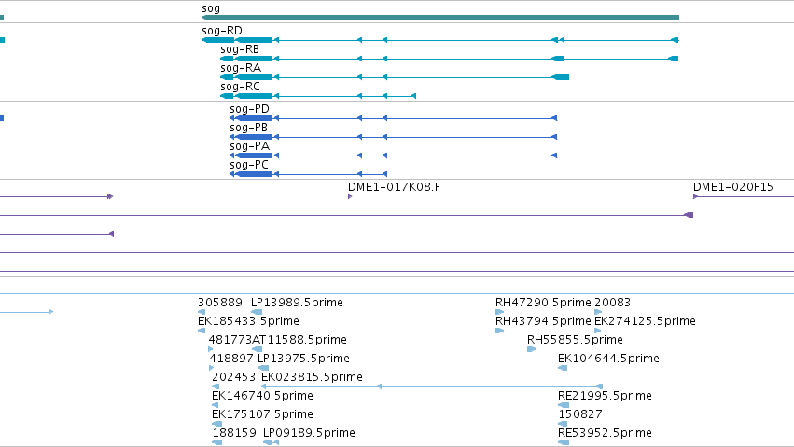This screenshot has height=447, width=794.
Task: Click the 188159 EST label
Action: pyautogui.click(x=234, y=433)
